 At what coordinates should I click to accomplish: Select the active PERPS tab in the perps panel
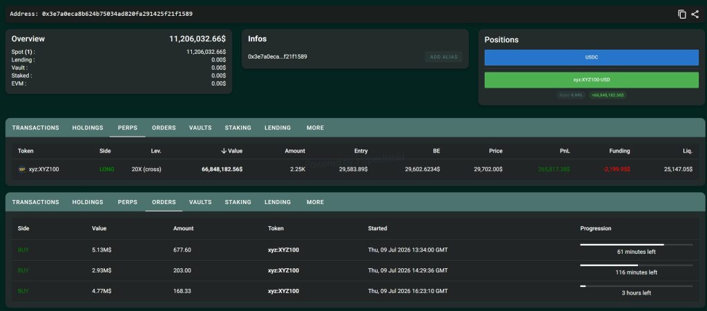(128, 128)
